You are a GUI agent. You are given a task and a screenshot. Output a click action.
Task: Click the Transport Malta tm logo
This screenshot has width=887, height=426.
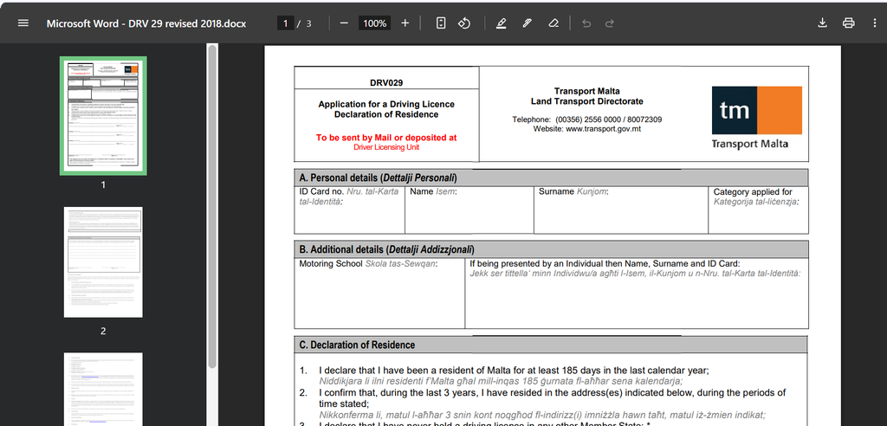(x=757, y=118)
